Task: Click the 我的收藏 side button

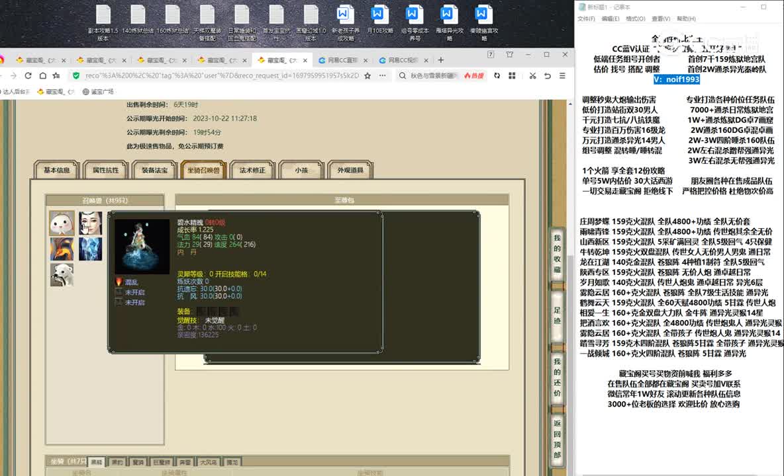Action: pos(558,254)
